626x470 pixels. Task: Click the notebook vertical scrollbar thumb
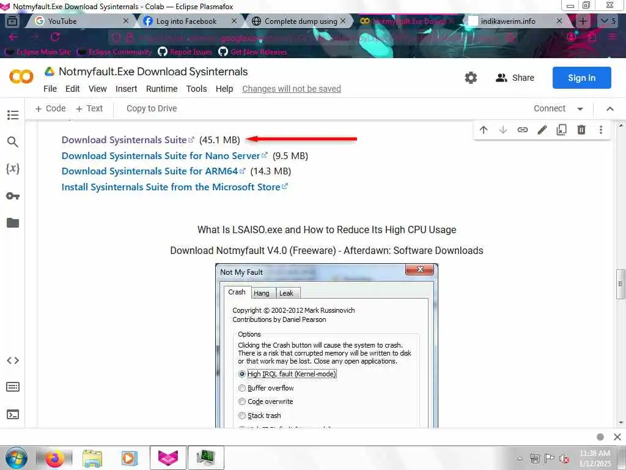(x=620, y=284)
